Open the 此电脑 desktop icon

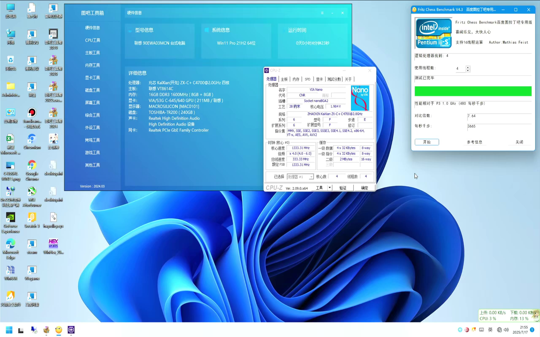11,11
